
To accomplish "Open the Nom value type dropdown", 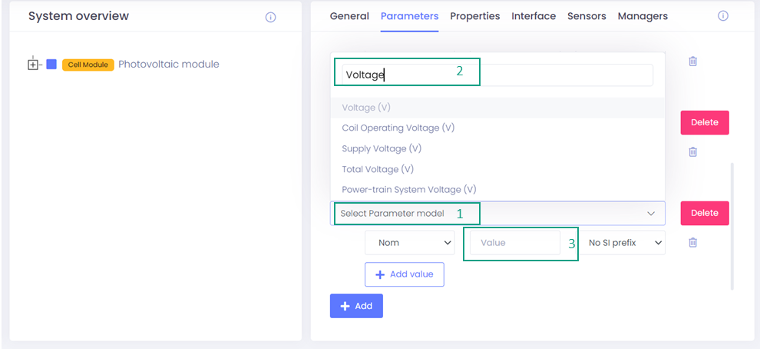I will (409, 243).
